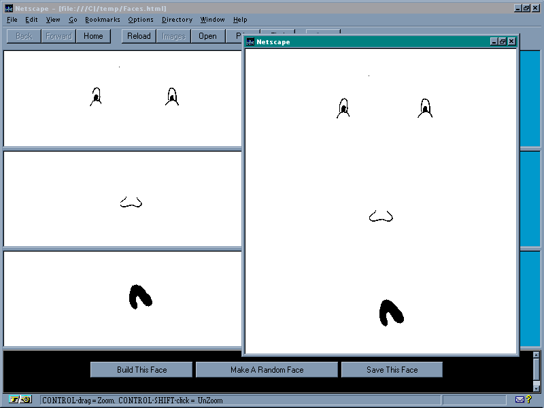Click the scroll down arrow in bottom frame

536,388
